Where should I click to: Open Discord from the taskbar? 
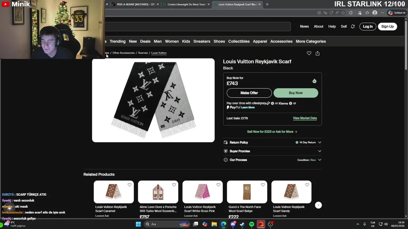pos(233,224)
